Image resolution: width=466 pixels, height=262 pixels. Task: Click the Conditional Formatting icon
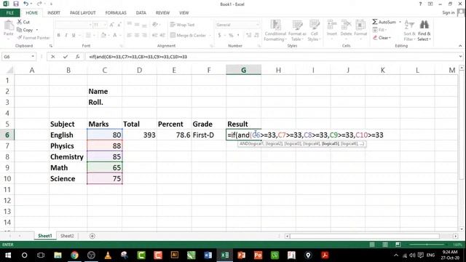[x=275, y=25]
